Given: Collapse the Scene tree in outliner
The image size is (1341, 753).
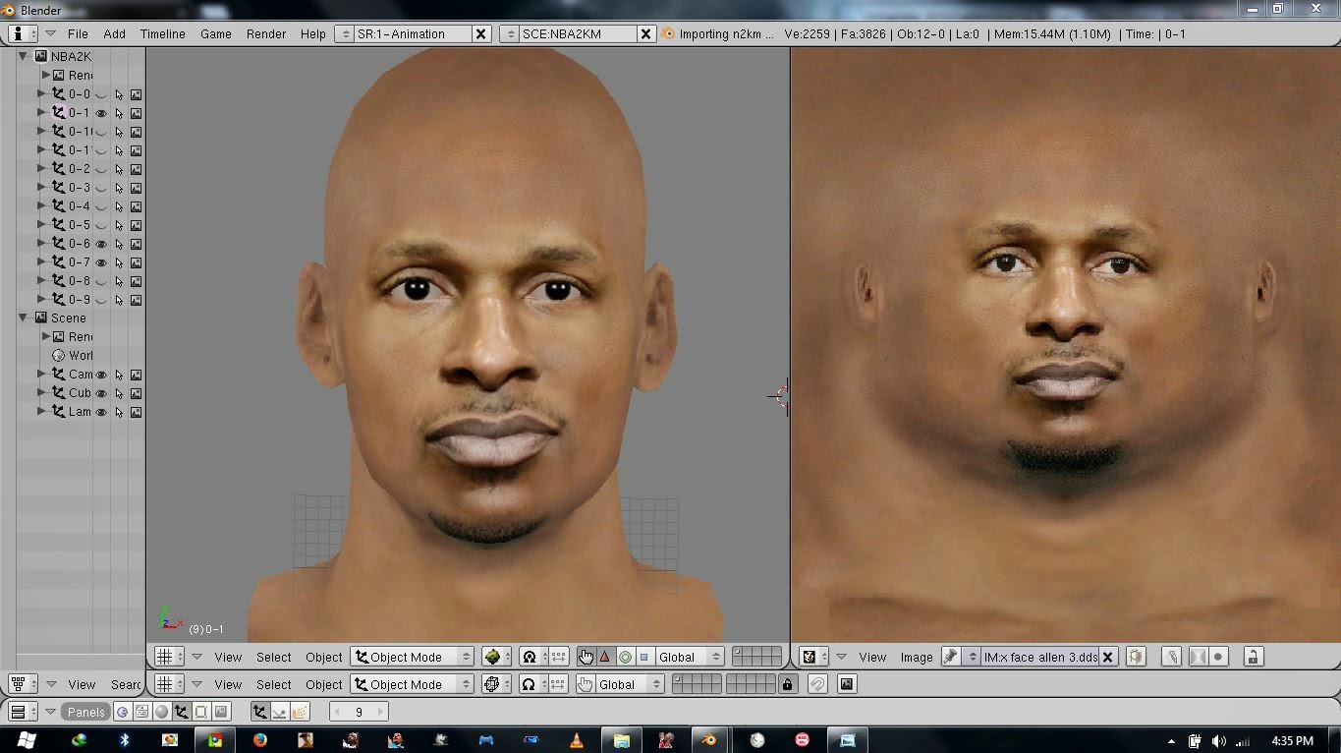Looking at the screenshot, I should 23,318.
